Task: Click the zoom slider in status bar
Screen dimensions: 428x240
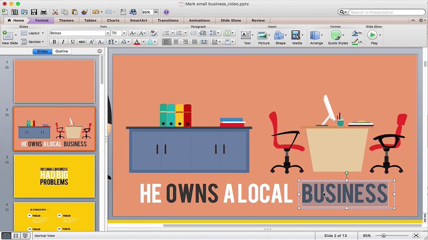Action: [384, 236]
